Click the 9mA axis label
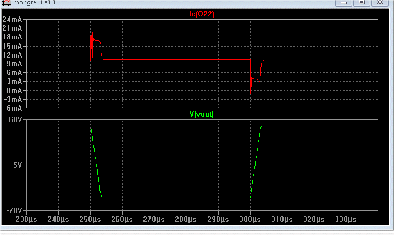394x235 pixels. tap(14, 64)
